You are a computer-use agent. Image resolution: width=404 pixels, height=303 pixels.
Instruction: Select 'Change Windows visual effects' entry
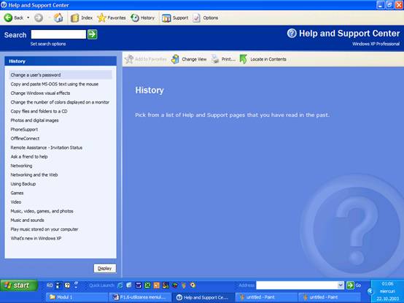point(40,93)
